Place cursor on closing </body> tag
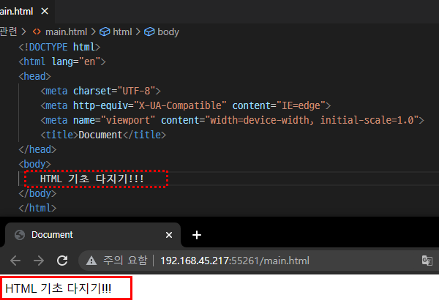The height and width of the screenshot is (303, 439). coord(37,193)
